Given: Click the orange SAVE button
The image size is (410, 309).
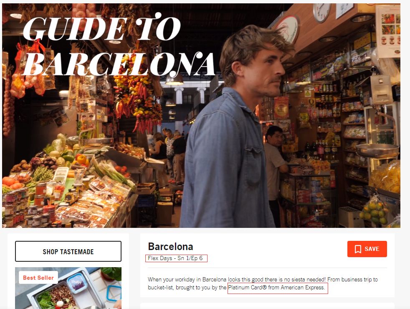Looking at the screenshot, I should pos(367,249).
